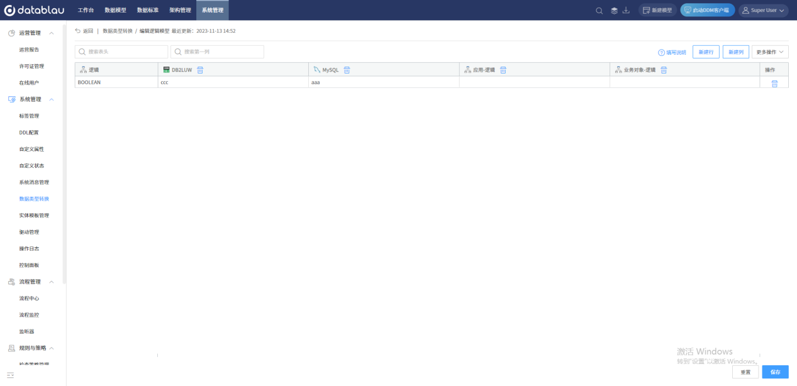
Task: Delete the BOOLEAN row using its trash icon
Action: point(774,84)
